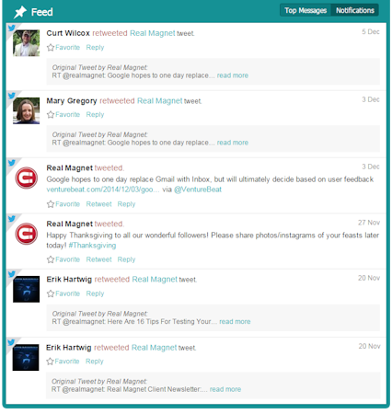The image size is (392, 414).
Task: Retweet the Happy Thanksgiving tweet from 27 Nov
Action: (98, 259)
